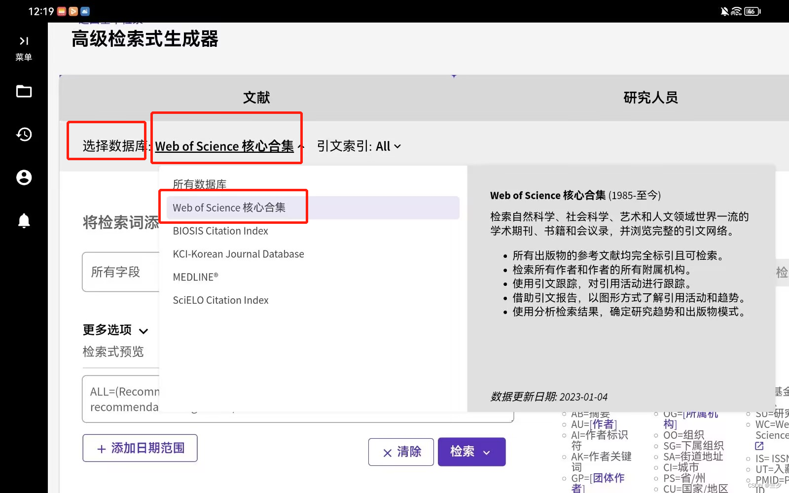Click the AI=作者标识符 field tag
Image resolution: width=789 pixels, height=493 pixels.
(600, 440)
